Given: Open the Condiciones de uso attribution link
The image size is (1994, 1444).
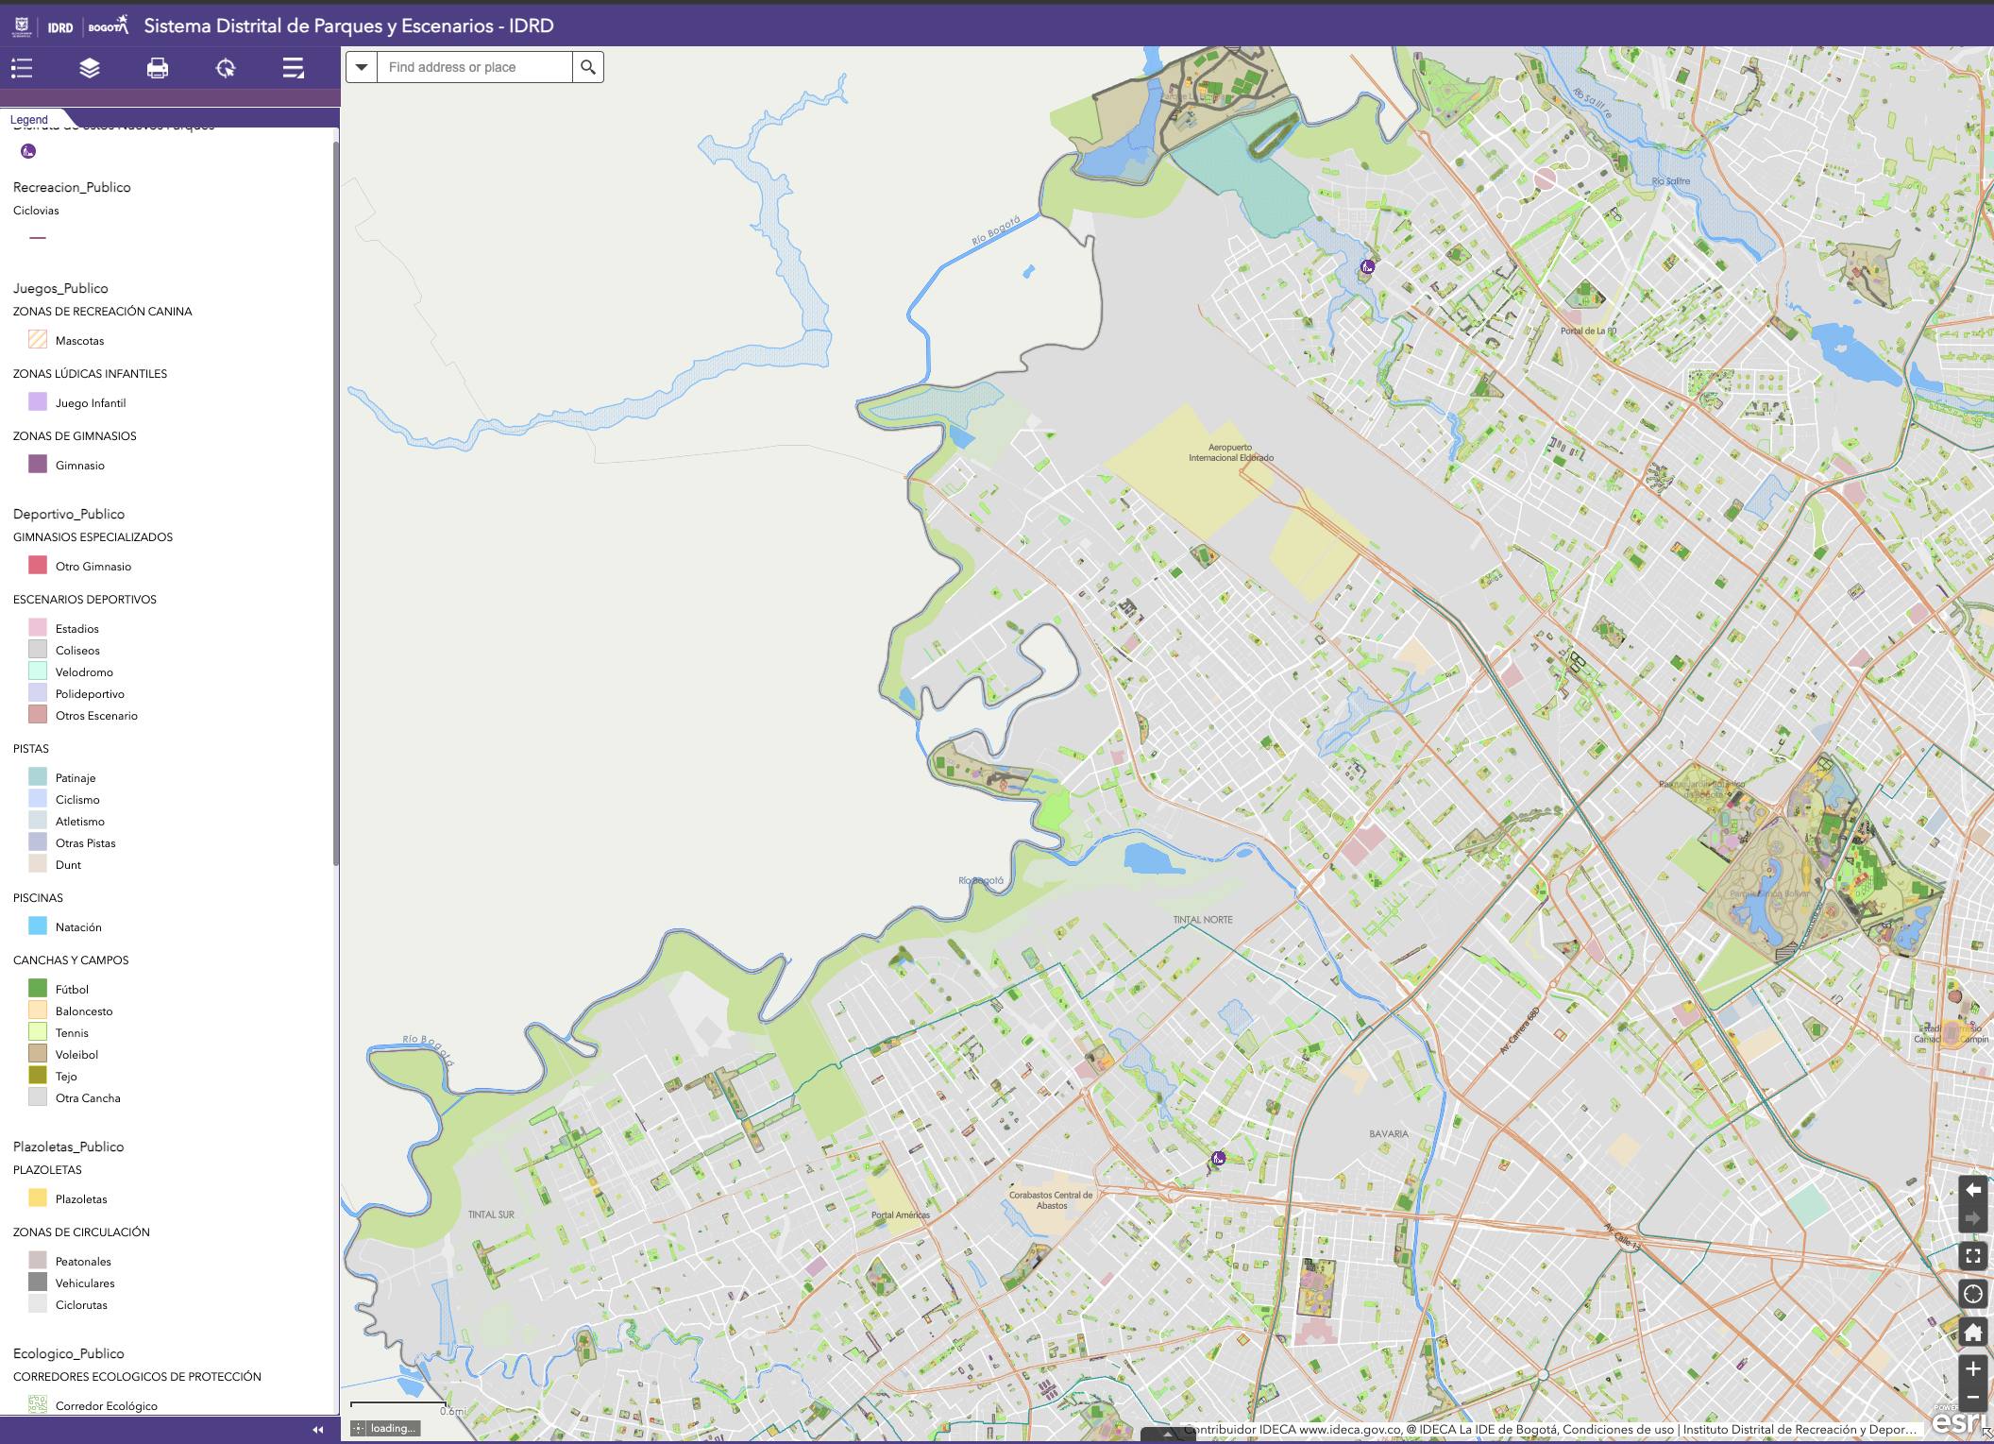Looking at the screenshot, I should point(1618,1429).
